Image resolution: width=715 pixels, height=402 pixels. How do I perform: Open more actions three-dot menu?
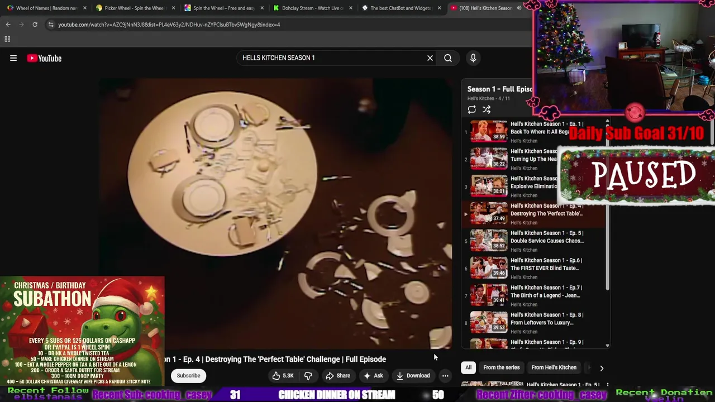tap(445, 376)
